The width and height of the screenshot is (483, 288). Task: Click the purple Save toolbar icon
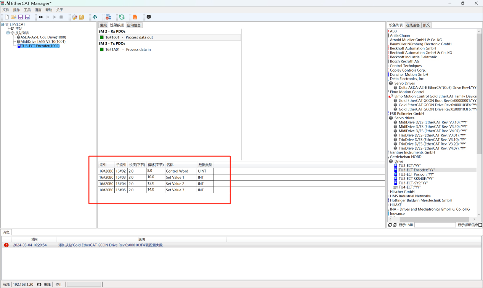[x=21, y=17]
